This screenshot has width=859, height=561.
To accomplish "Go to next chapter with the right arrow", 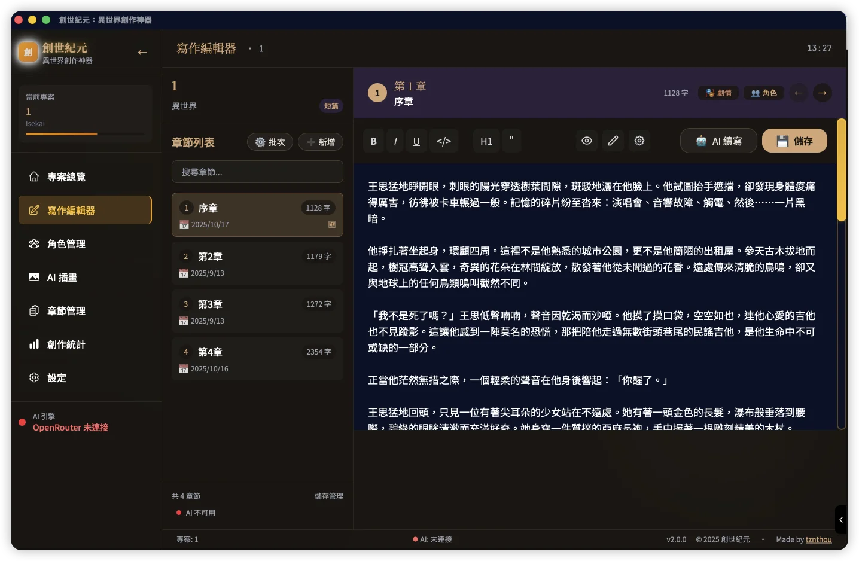I will [x=822, y=93].
